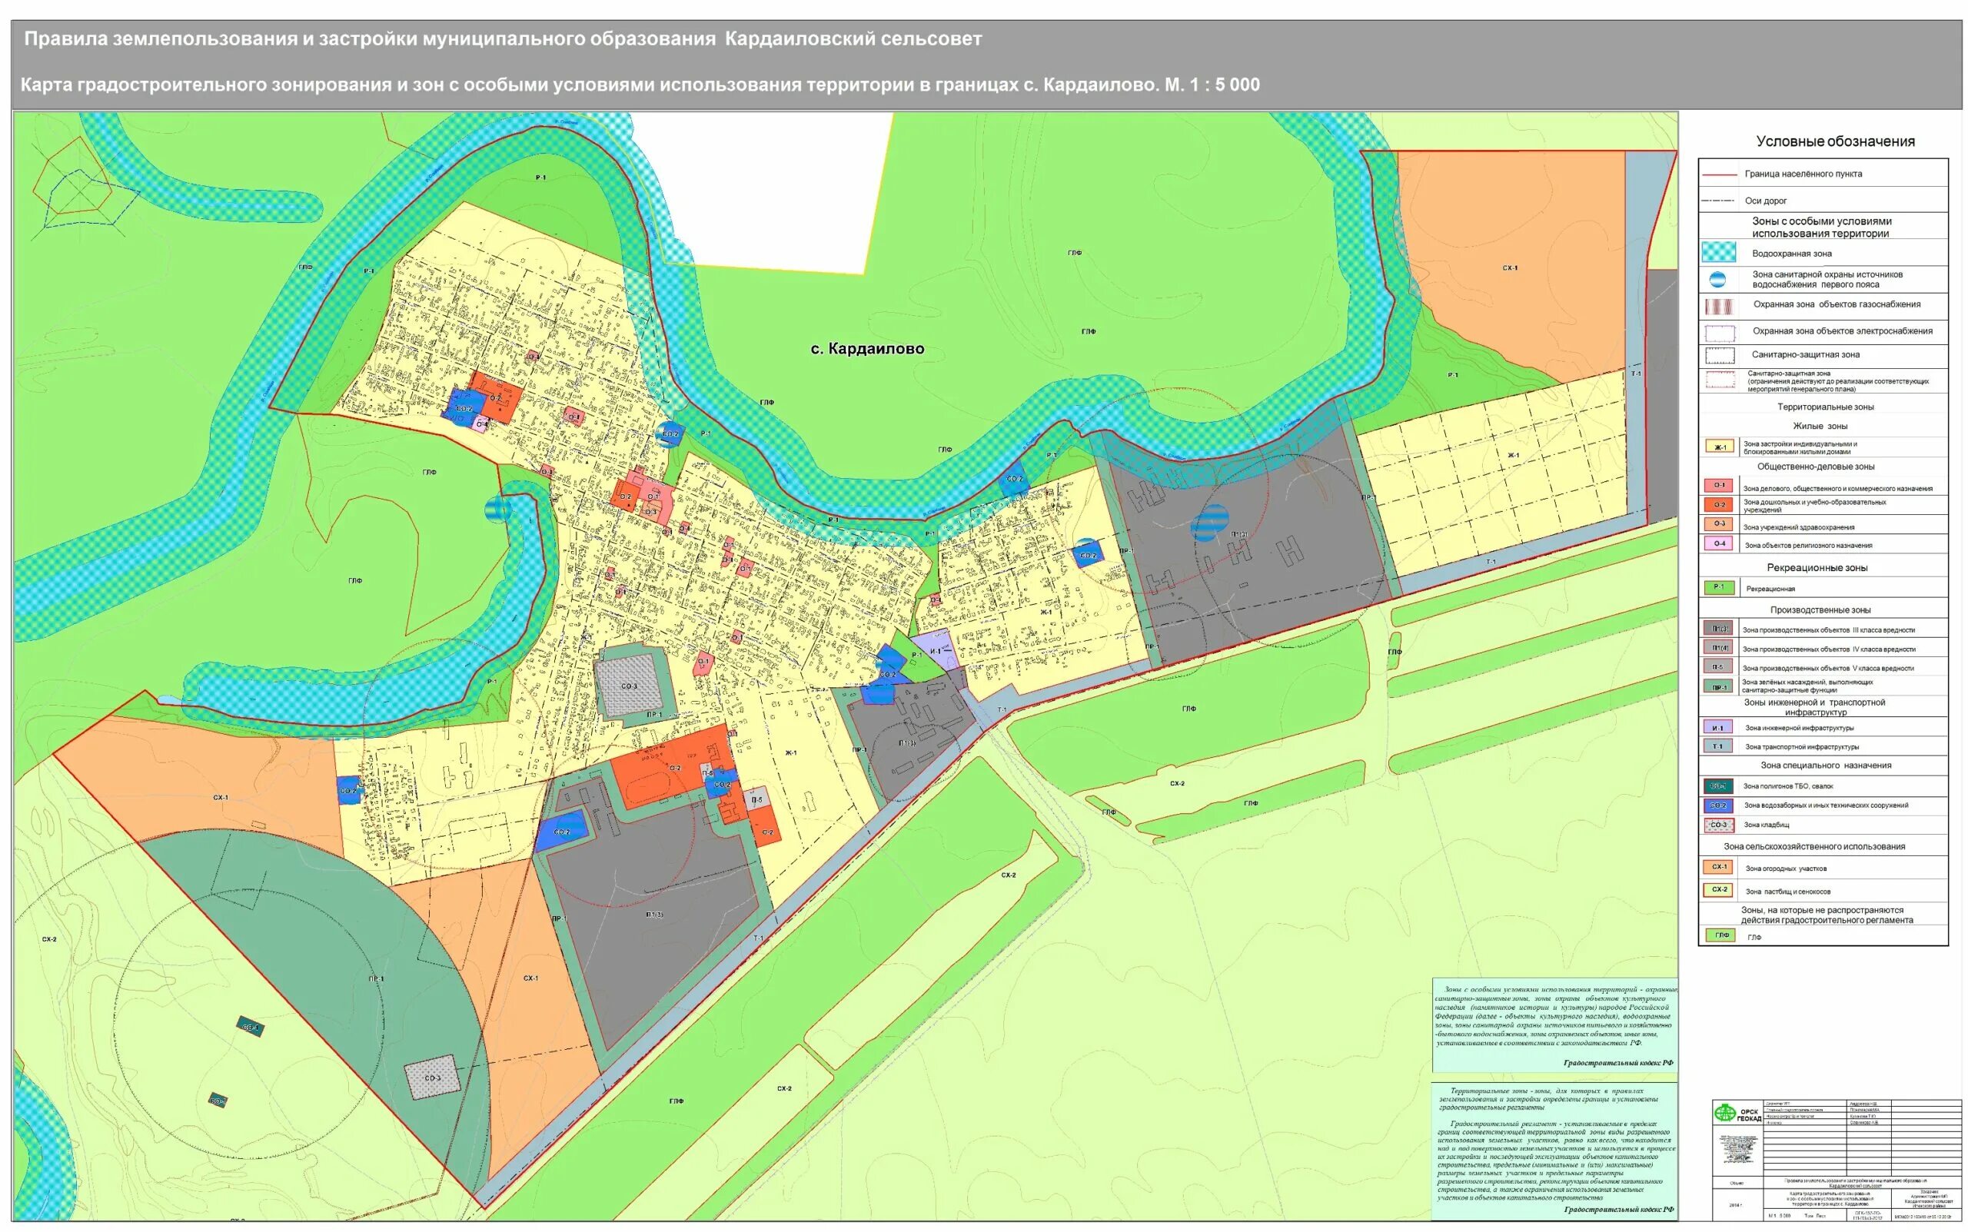This screenshot has width=1968, height=1232.
Task: Click the П1(3) industrial zone legend swatch
Action: pos(1718,629)
